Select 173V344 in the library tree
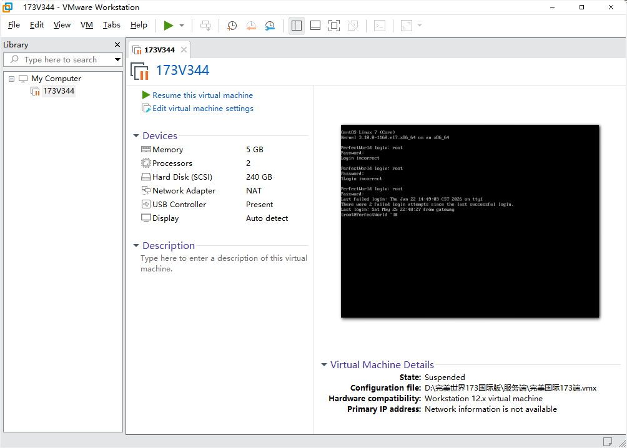This screenshot has width=627, height=448. pos(58,91)
